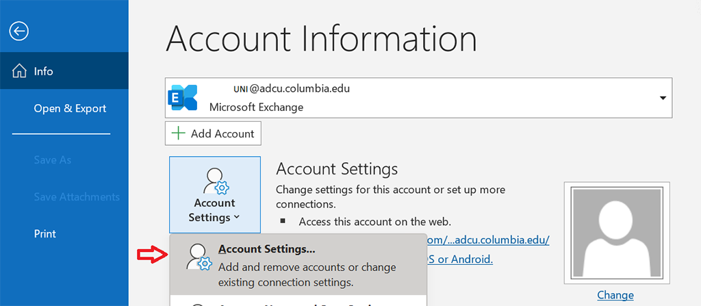Click the UNI@adcu.columbia.edu account text
The width and height of the screenshot is (701, 306).
[x=292, y=88]
